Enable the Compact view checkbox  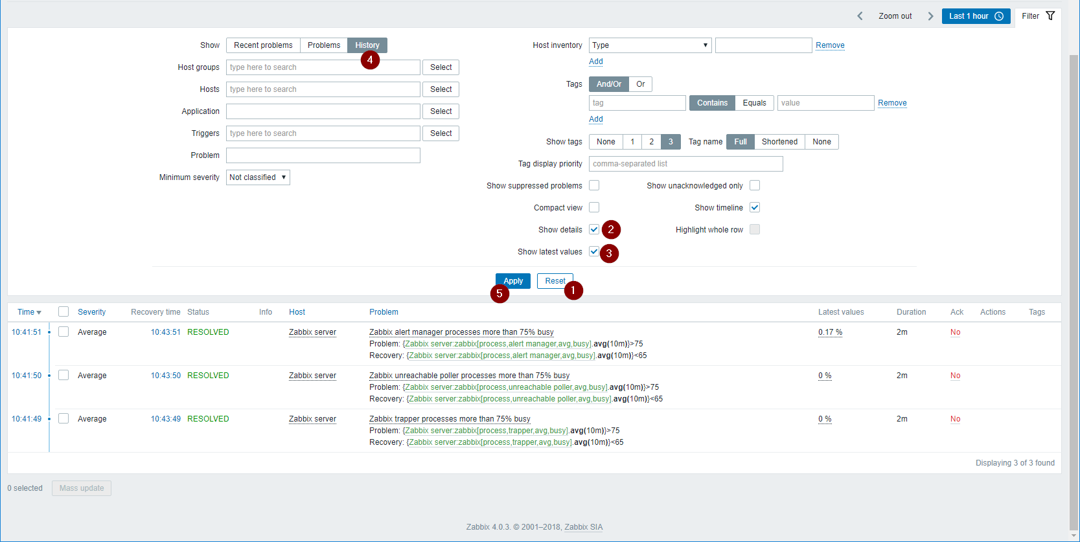[594, 207]
